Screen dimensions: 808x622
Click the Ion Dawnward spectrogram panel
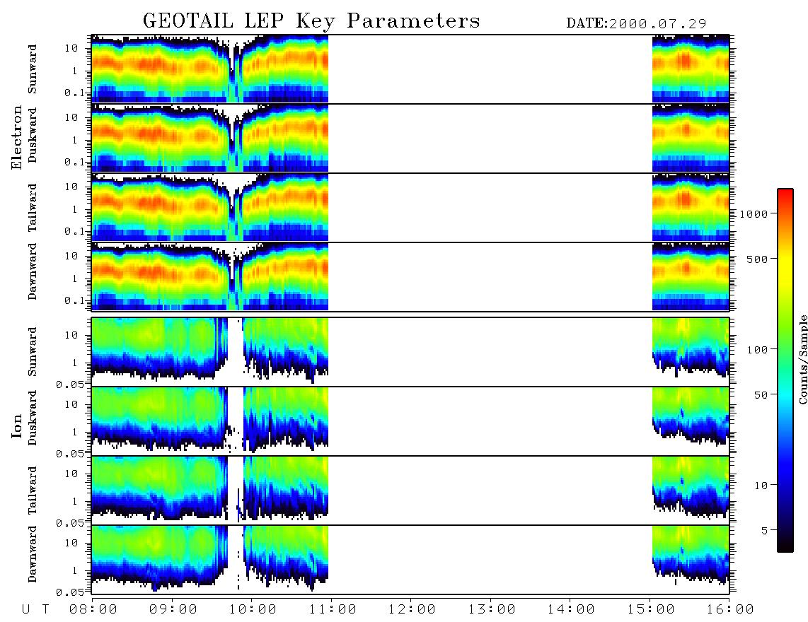point(410,560)
